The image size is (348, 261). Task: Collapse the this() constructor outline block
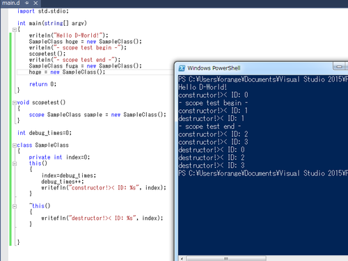[x=15, y=164]
